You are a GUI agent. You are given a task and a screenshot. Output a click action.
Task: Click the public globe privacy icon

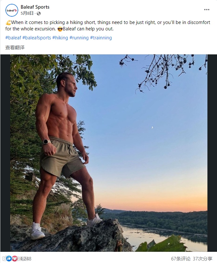click(39, 13)
